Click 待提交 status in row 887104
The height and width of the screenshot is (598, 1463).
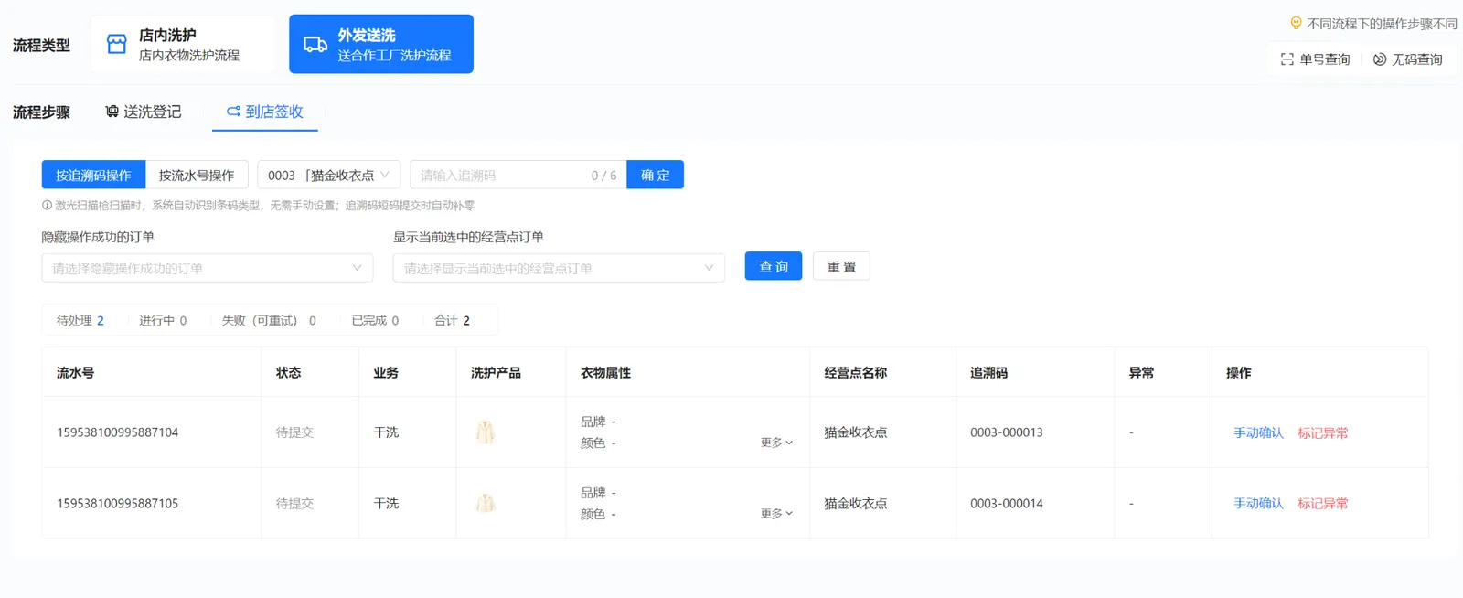click(x=294, y=432)
